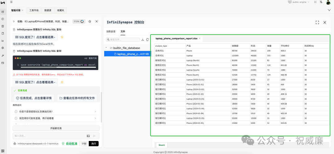The image size is (334, 154).
Task: Select the 文件 tab in console
Action: tap(123, 32)
